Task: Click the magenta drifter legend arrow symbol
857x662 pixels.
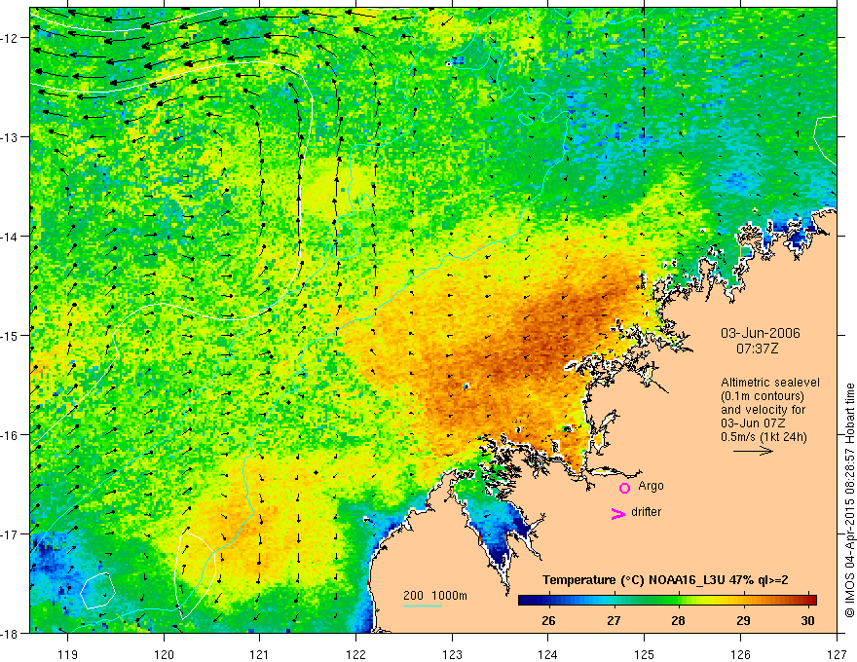Action: [617, 513]
